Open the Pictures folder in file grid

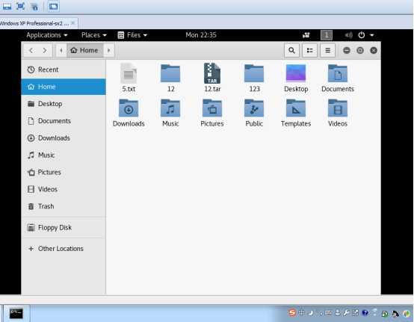coord(212,112)
